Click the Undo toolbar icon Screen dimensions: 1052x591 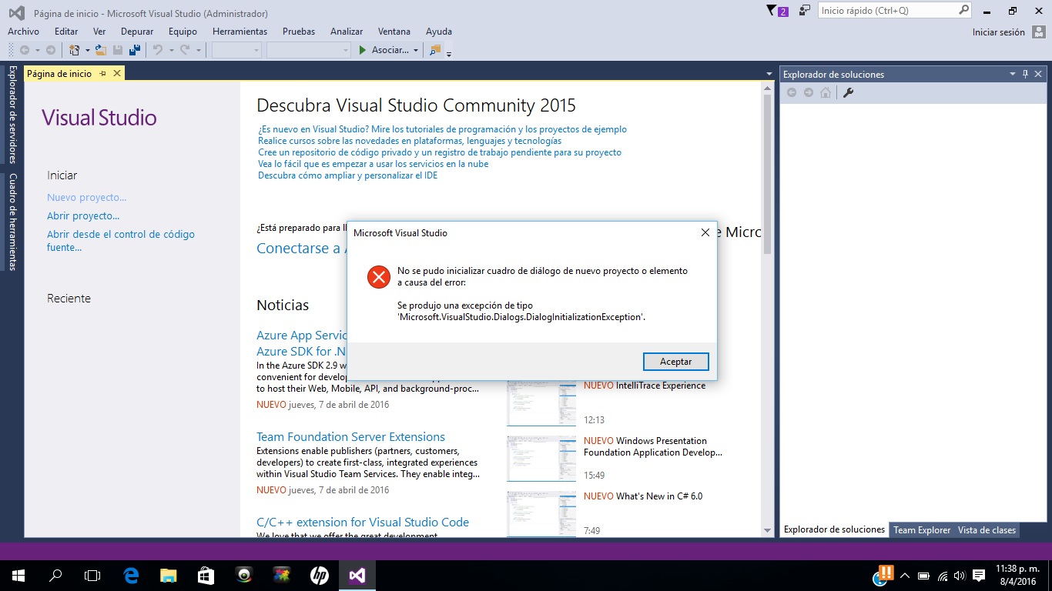tap(158, 50)
